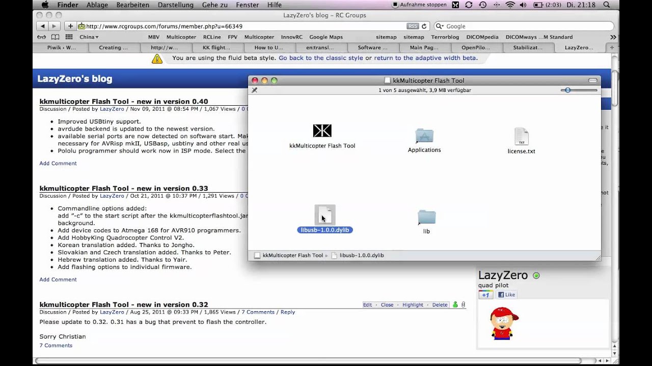Select the license.txt file icon
Image resolution: width=652 pixels, height=366 pixels.
tap(521, 137)
